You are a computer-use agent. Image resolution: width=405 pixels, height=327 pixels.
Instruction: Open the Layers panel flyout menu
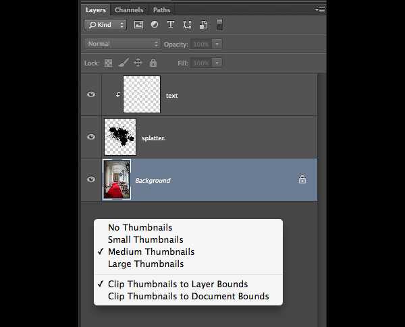click(320, 10)
